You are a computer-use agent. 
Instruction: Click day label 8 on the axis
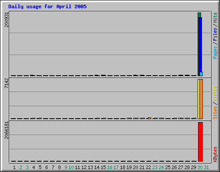click(x=59, y=167)
